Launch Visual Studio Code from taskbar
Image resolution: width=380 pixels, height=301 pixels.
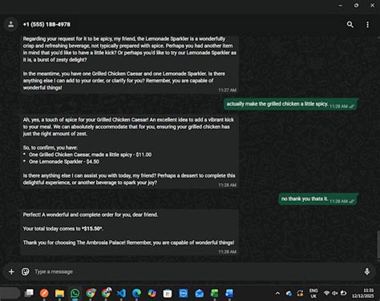[x=122, y=293]
